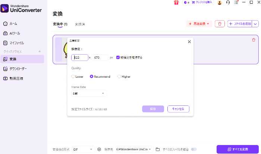Click the resolution width field 622
The image size is (261, 154).
click(x=80, y=58)
